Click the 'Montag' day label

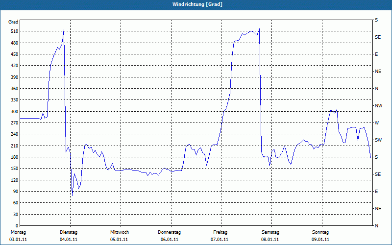tap(18, 232)
